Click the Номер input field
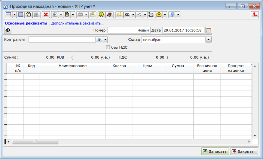The image size is (263, 159). [x=129, y=30]
